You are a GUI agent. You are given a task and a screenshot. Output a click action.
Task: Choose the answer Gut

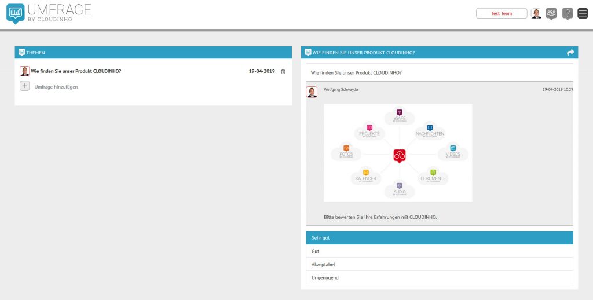440,251
